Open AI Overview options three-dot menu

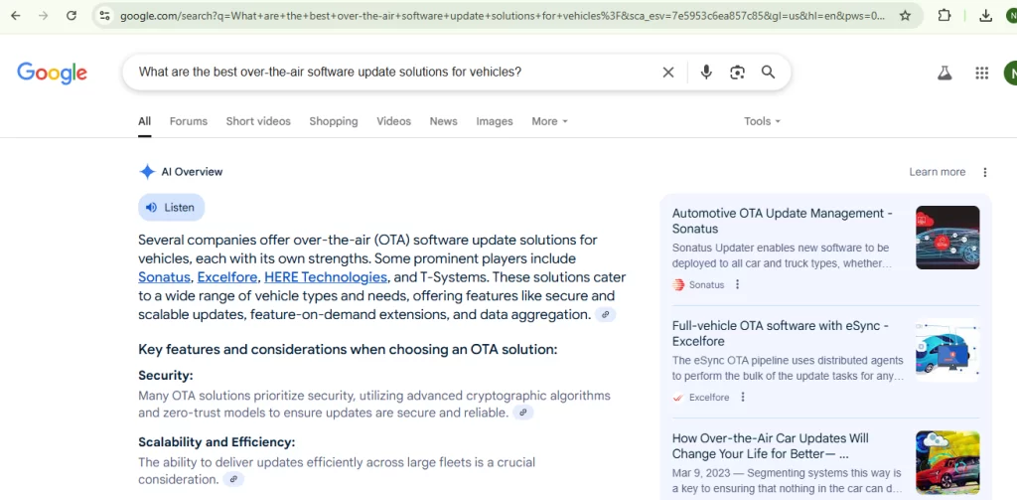click(x=984, y=172)
